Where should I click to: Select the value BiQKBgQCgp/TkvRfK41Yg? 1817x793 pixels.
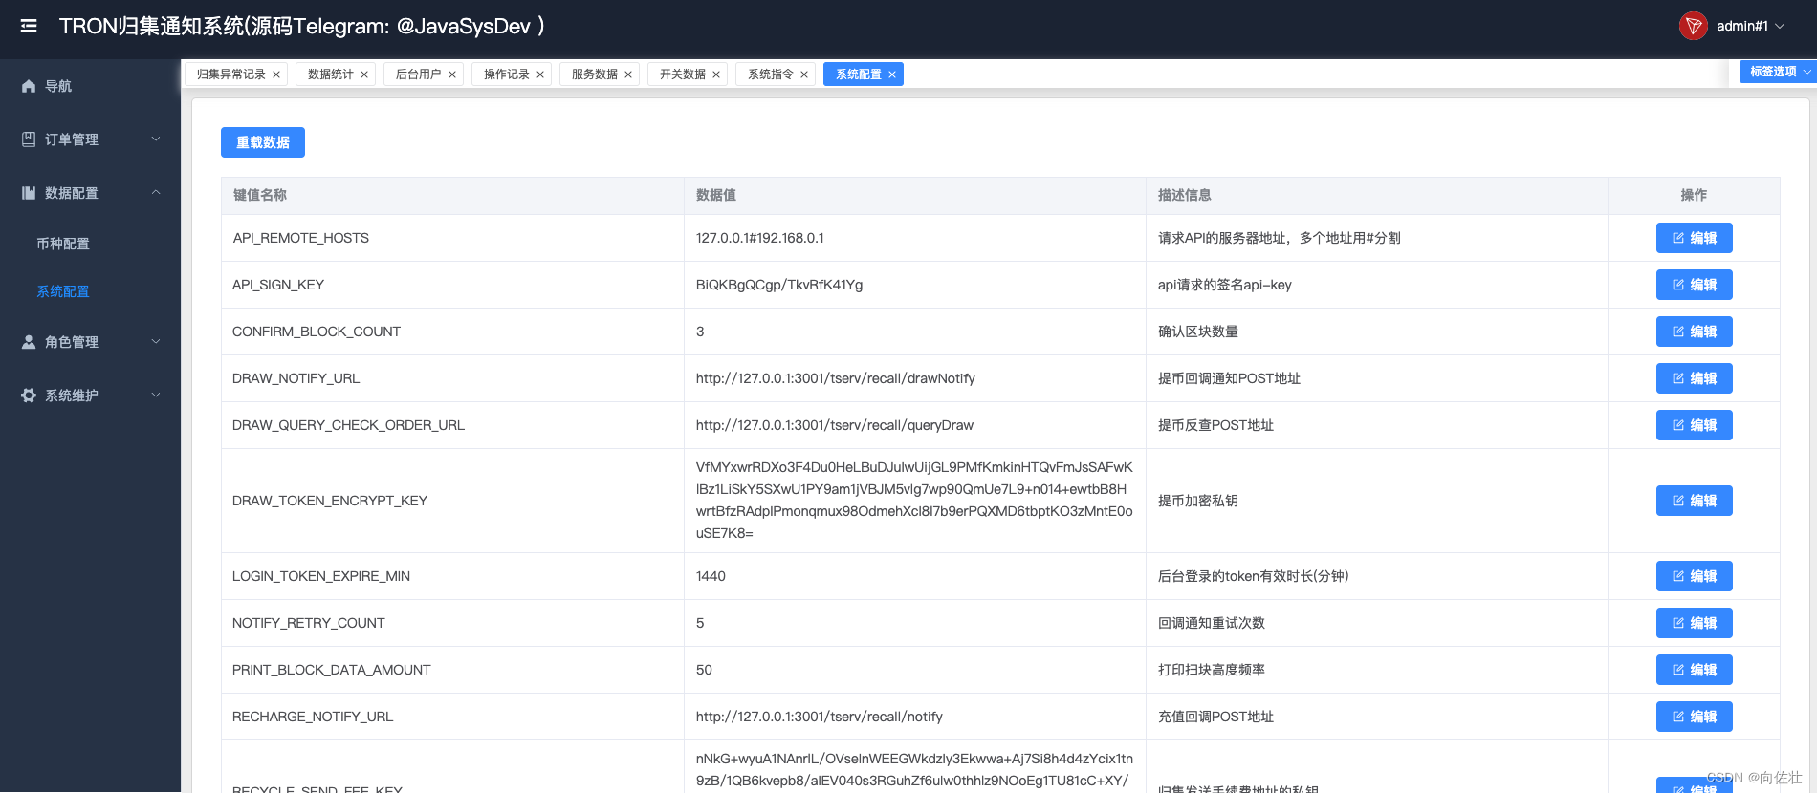pyautogui.click(x=779, y=285)
